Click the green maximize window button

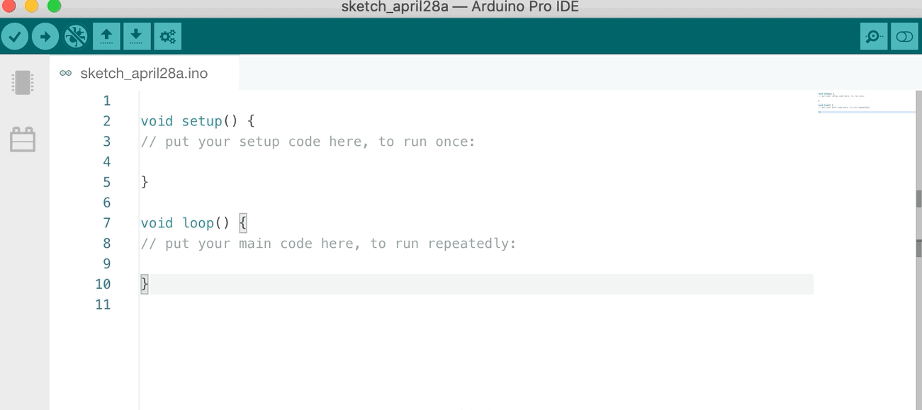coord(55,7)
